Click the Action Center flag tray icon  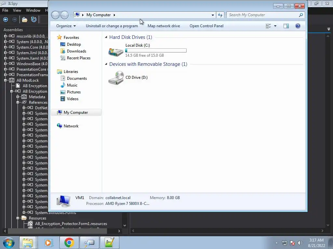point(292,243)
